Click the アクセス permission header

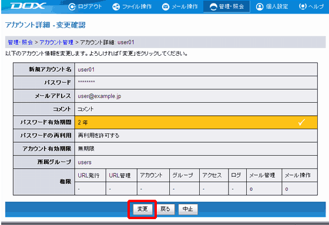212,175
